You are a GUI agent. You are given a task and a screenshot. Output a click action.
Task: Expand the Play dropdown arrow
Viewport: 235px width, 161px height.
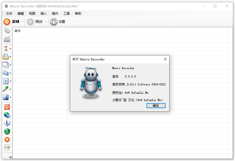[46, 22]
